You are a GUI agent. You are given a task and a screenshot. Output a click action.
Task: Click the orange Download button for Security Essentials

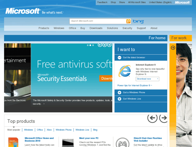(106, 78)
